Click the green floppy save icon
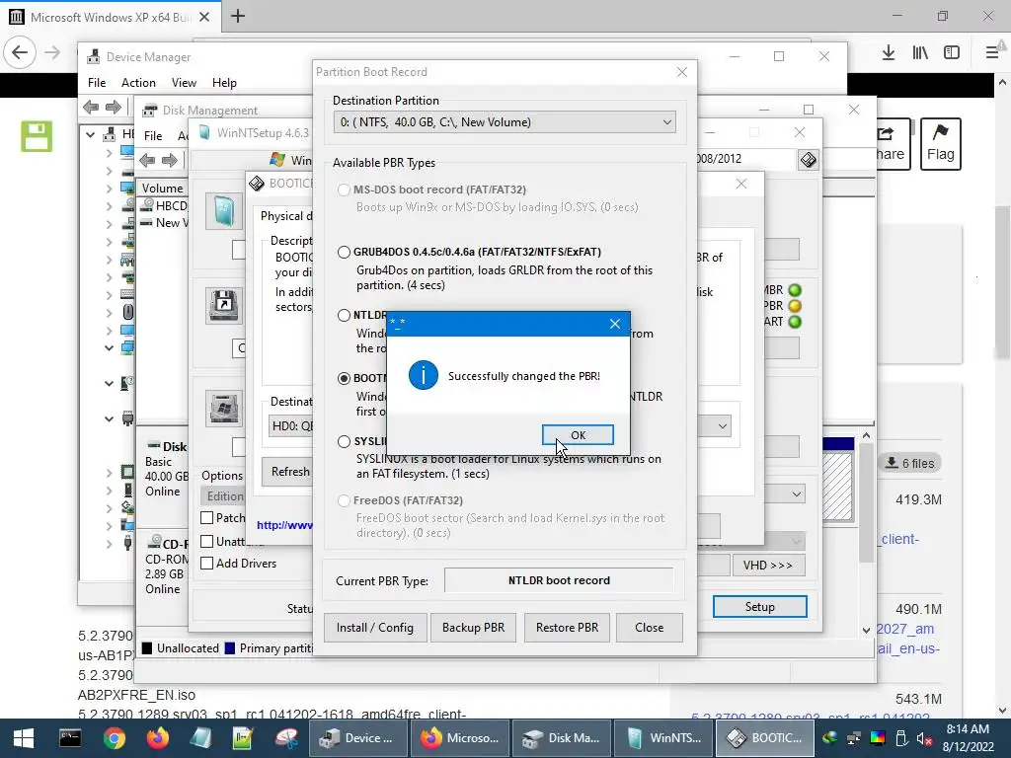1011x758 pixels. tap(37, 136)
